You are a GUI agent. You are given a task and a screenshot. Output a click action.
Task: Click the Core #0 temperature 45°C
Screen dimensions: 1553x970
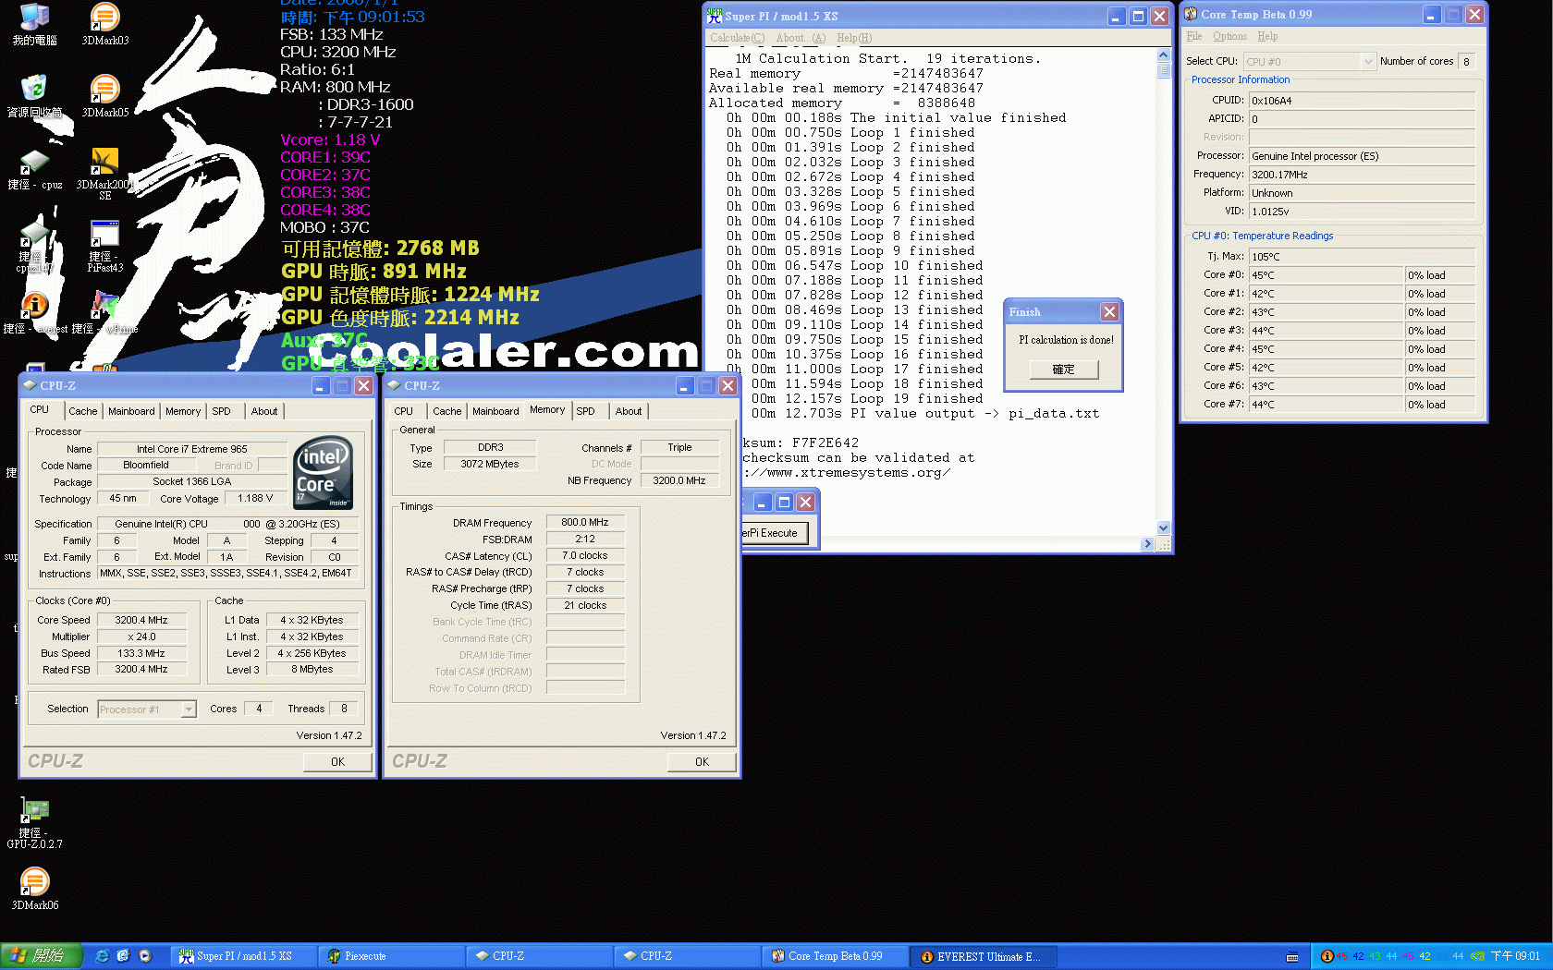[1326, 275]
